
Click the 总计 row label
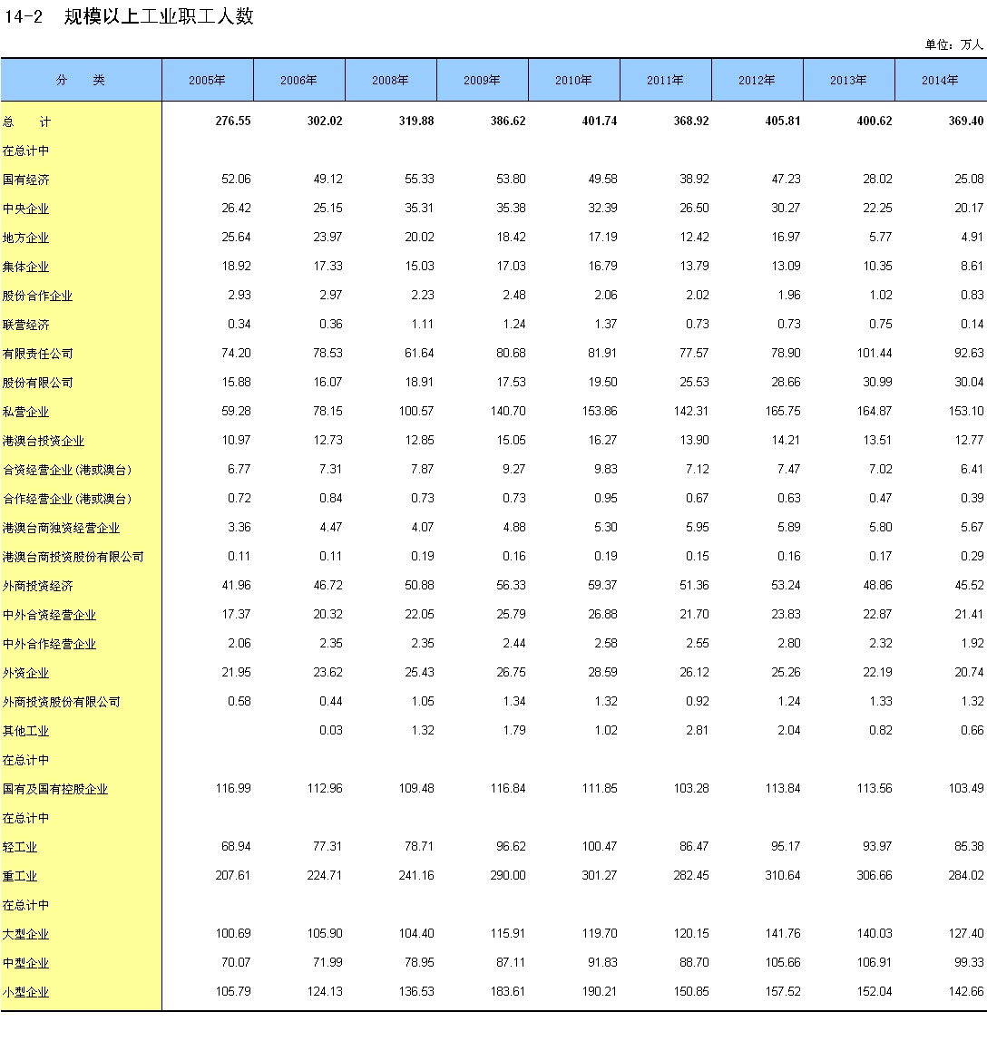(x=25, y=122)
